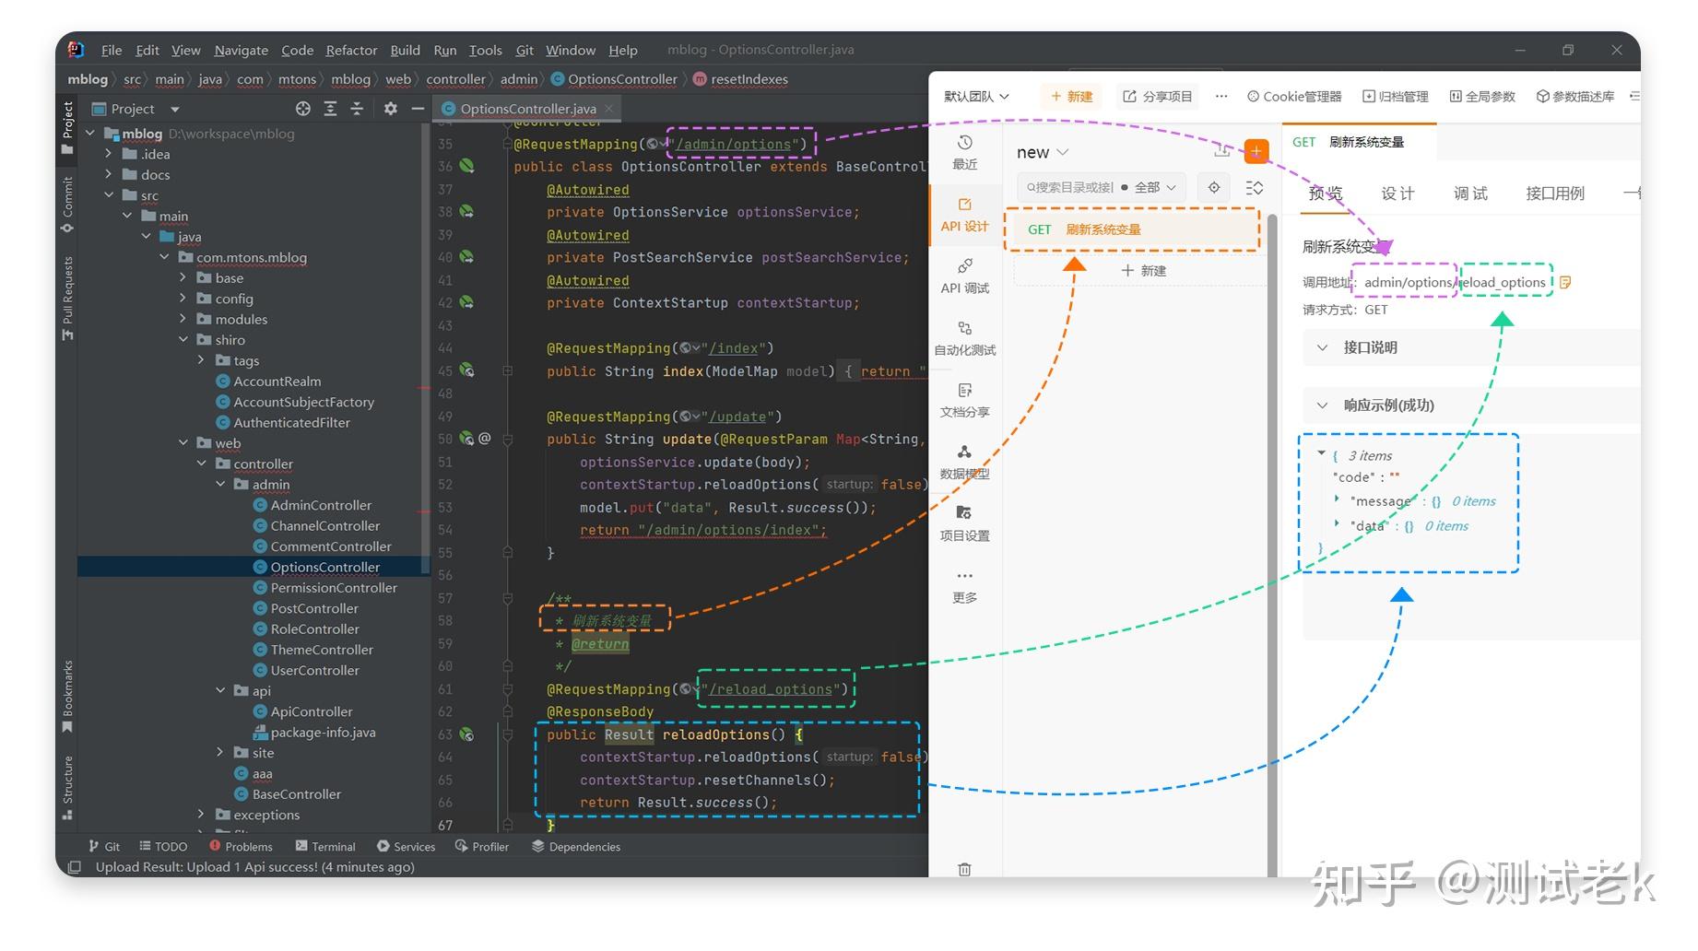Click the Collapse All icon in Project panel header
This screenshot has width=1698, height=951.
point(357,109)
